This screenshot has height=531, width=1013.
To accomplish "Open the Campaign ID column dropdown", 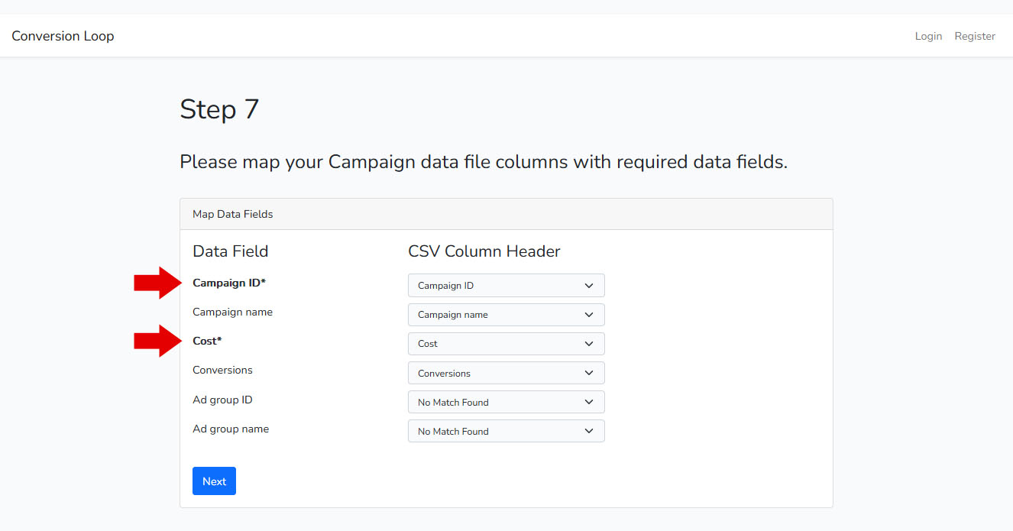I will click(x=506, y=286).
